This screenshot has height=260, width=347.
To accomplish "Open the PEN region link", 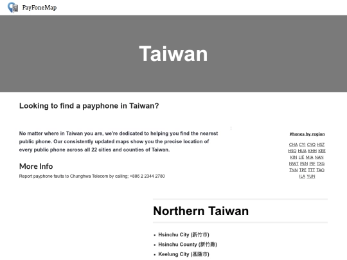I will pos(304,164).
